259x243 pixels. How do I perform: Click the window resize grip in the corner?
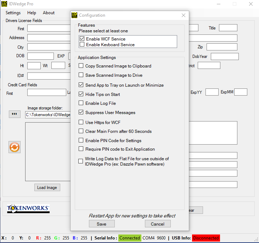click(256, 240)
